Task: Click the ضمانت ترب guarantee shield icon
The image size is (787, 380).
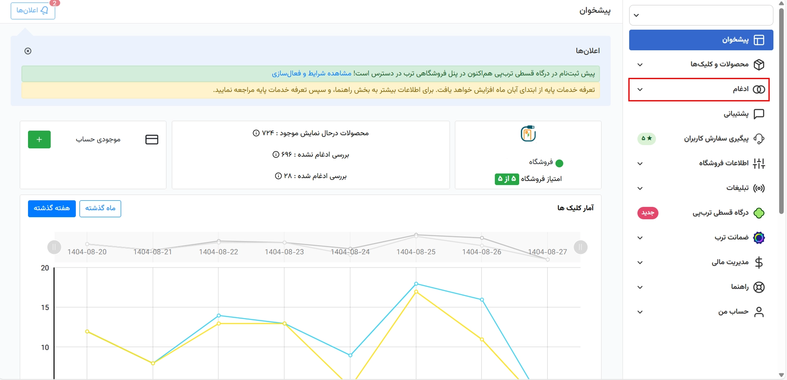Action: 760,238
